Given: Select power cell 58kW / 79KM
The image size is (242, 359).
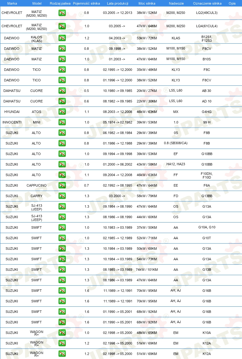Looking at the screenshot, I should tap(147, 196).
